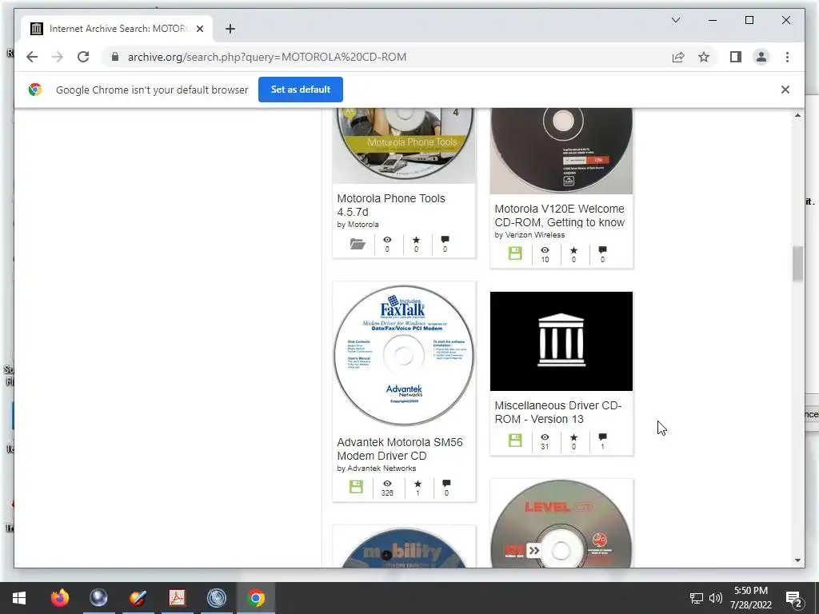The height and width of the screenshot is (614, 819).
Task: Bookmark this page with the star icon
Action: click(x=704, y=57)
